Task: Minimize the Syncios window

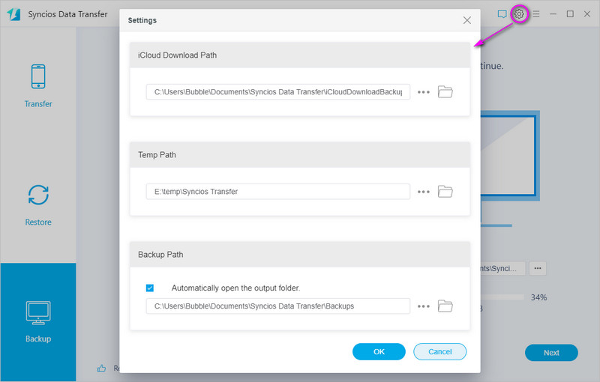Action: tap(553, 14)
